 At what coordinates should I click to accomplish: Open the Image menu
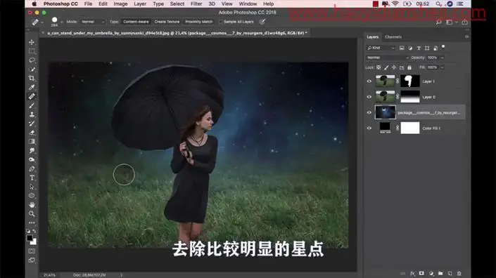[x=120, y=4]
